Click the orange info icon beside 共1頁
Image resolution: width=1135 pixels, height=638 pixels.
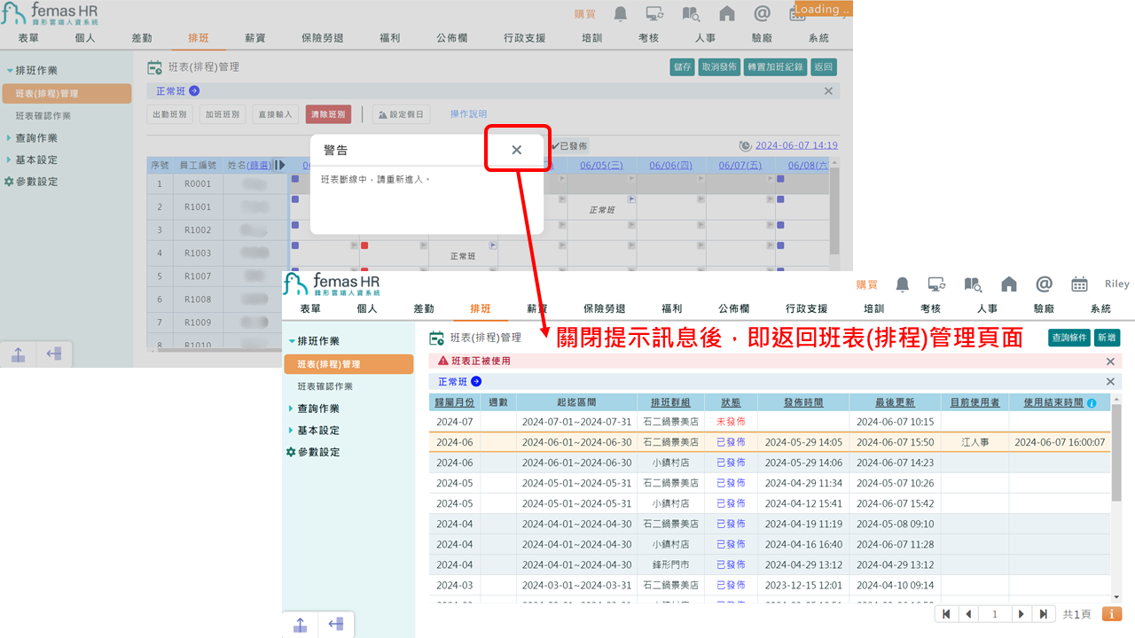click(x=1111, y=613)
